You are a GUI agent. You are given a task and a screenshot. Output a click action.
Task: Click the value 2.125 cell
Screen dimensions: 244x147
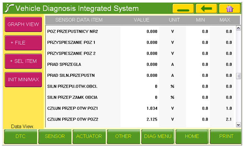[x=152, y=120]
